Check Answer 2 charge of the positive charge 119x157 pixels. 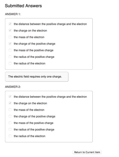[10, 116]
